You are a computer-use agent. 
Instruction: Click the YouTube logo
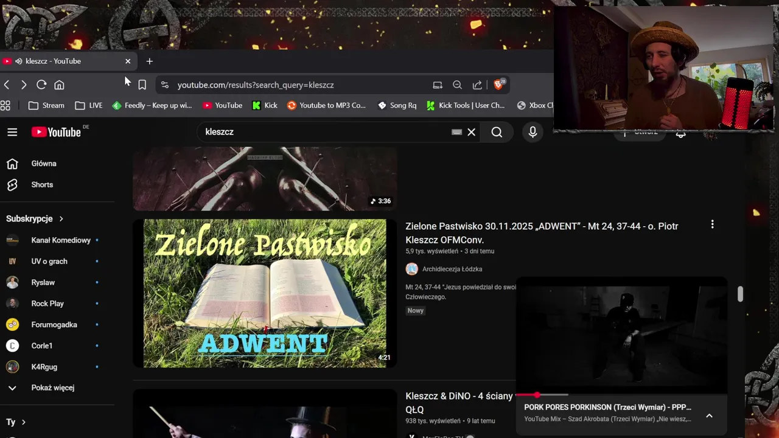tap(56, 132)
